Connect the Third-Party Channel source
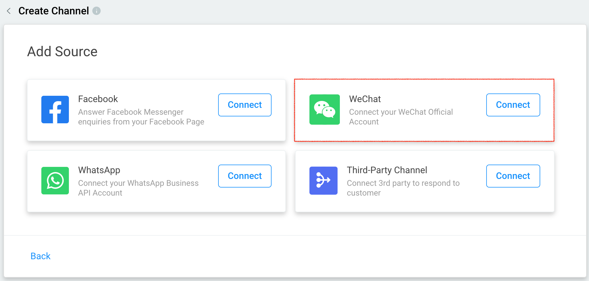This screenshot has width=589, height=281. (x=513, y=176)
